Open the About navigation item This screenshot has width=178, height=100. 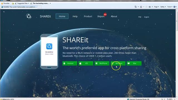point(114,16)
